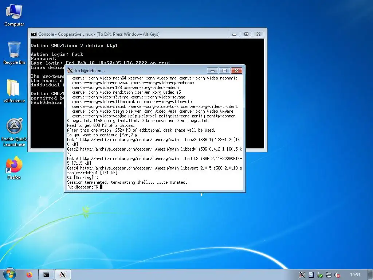Viewport: 373px width, 280px height.
Task: Maximize the Cooperative Linux Console window
Action: 246,34
